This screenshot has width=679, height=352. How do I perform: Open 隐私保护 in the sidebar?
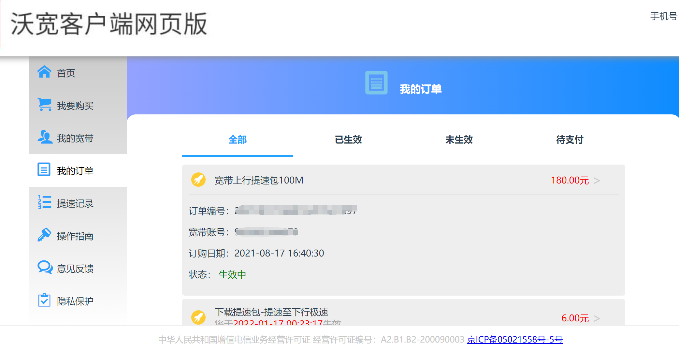click(x=78, y=301)
